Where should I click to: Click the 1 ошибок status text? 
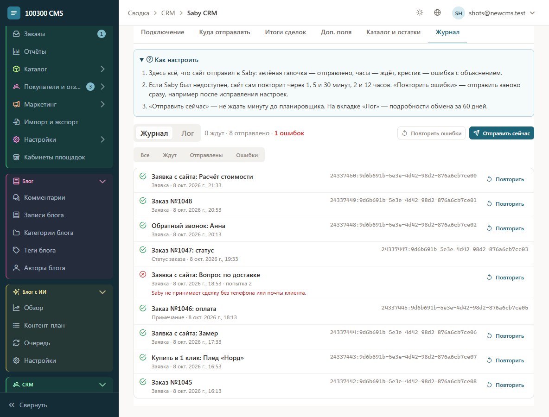pyautogui.click(x=289, y=133)
